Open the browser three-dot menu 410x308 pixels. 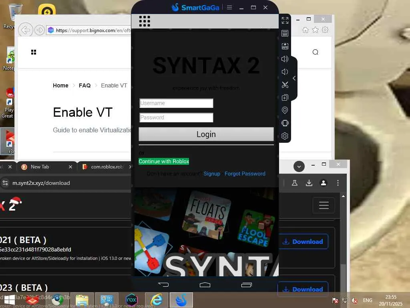click(x=338, y=183)
